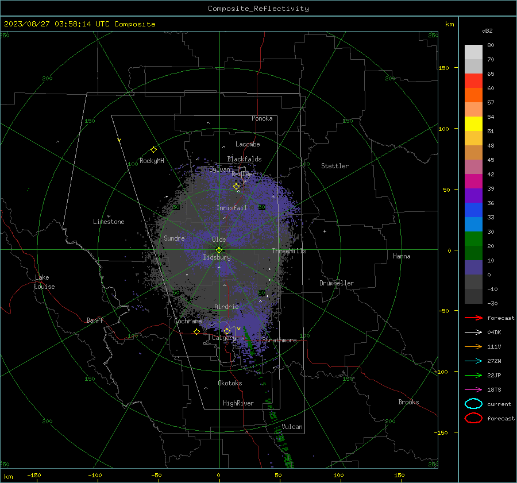
Task: Click the white 04DK arrow legend icon
Action: (x=473, y=333)
